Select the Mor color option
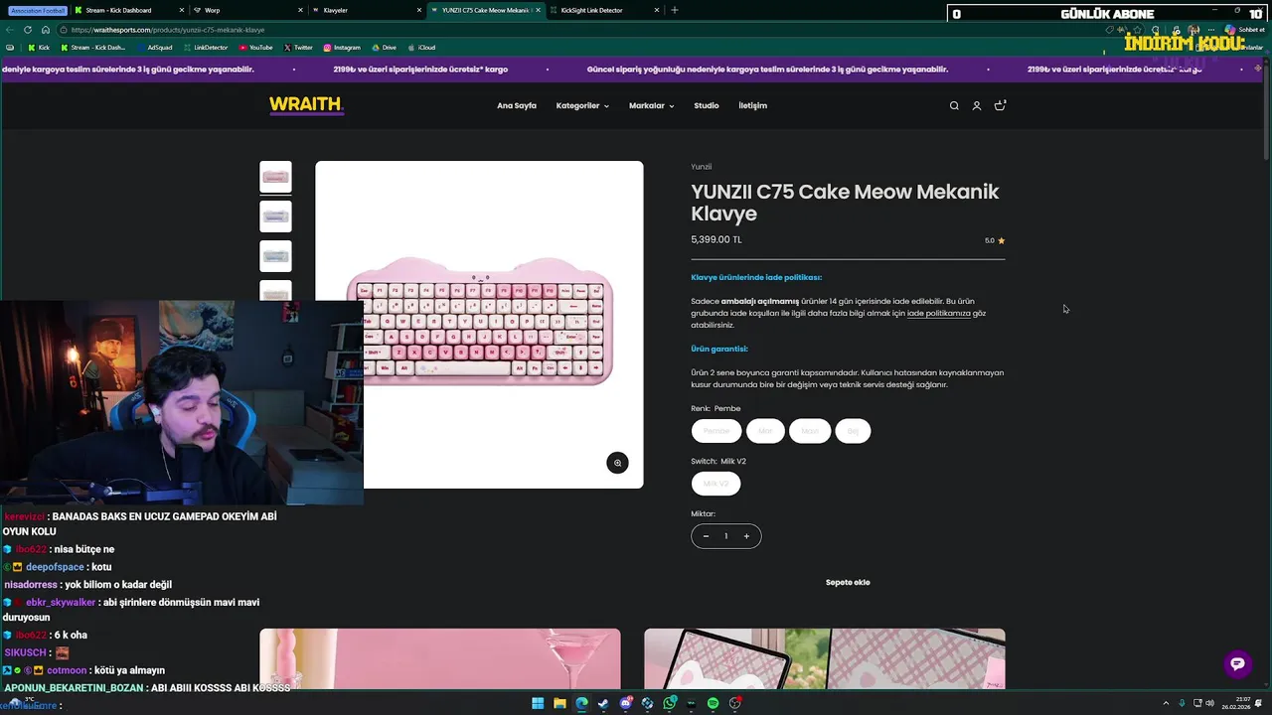 click(x=765, y=431)
